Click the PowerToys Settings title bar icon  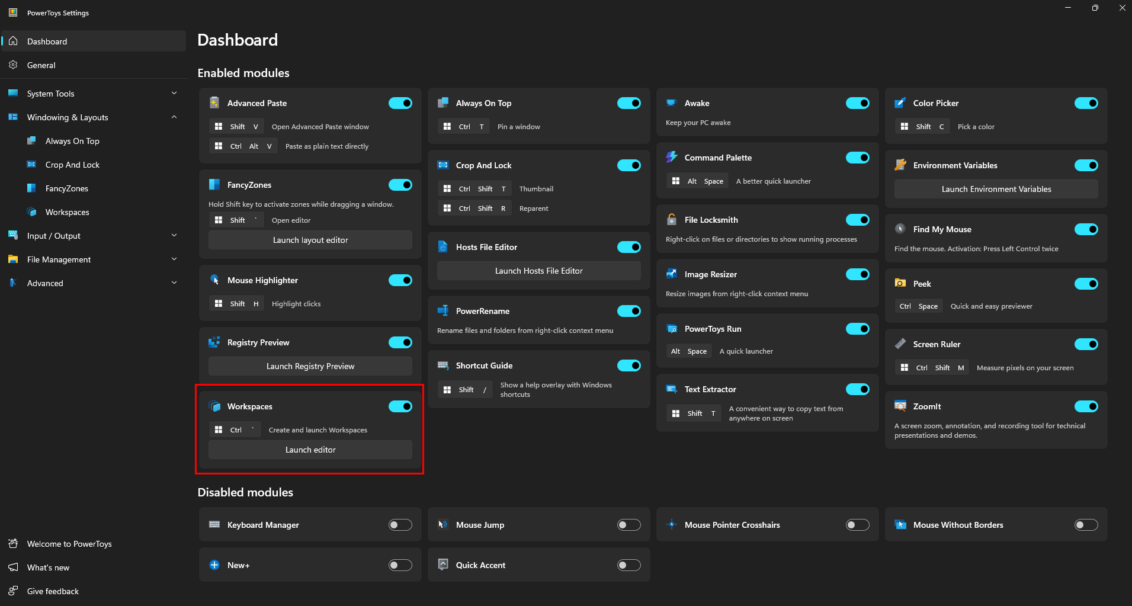click(13, 12)
